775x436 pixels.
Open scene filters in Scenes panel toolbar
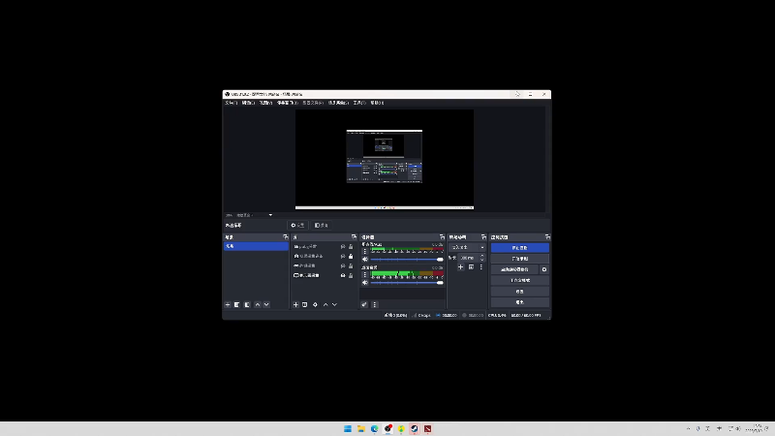click(247, 305)
